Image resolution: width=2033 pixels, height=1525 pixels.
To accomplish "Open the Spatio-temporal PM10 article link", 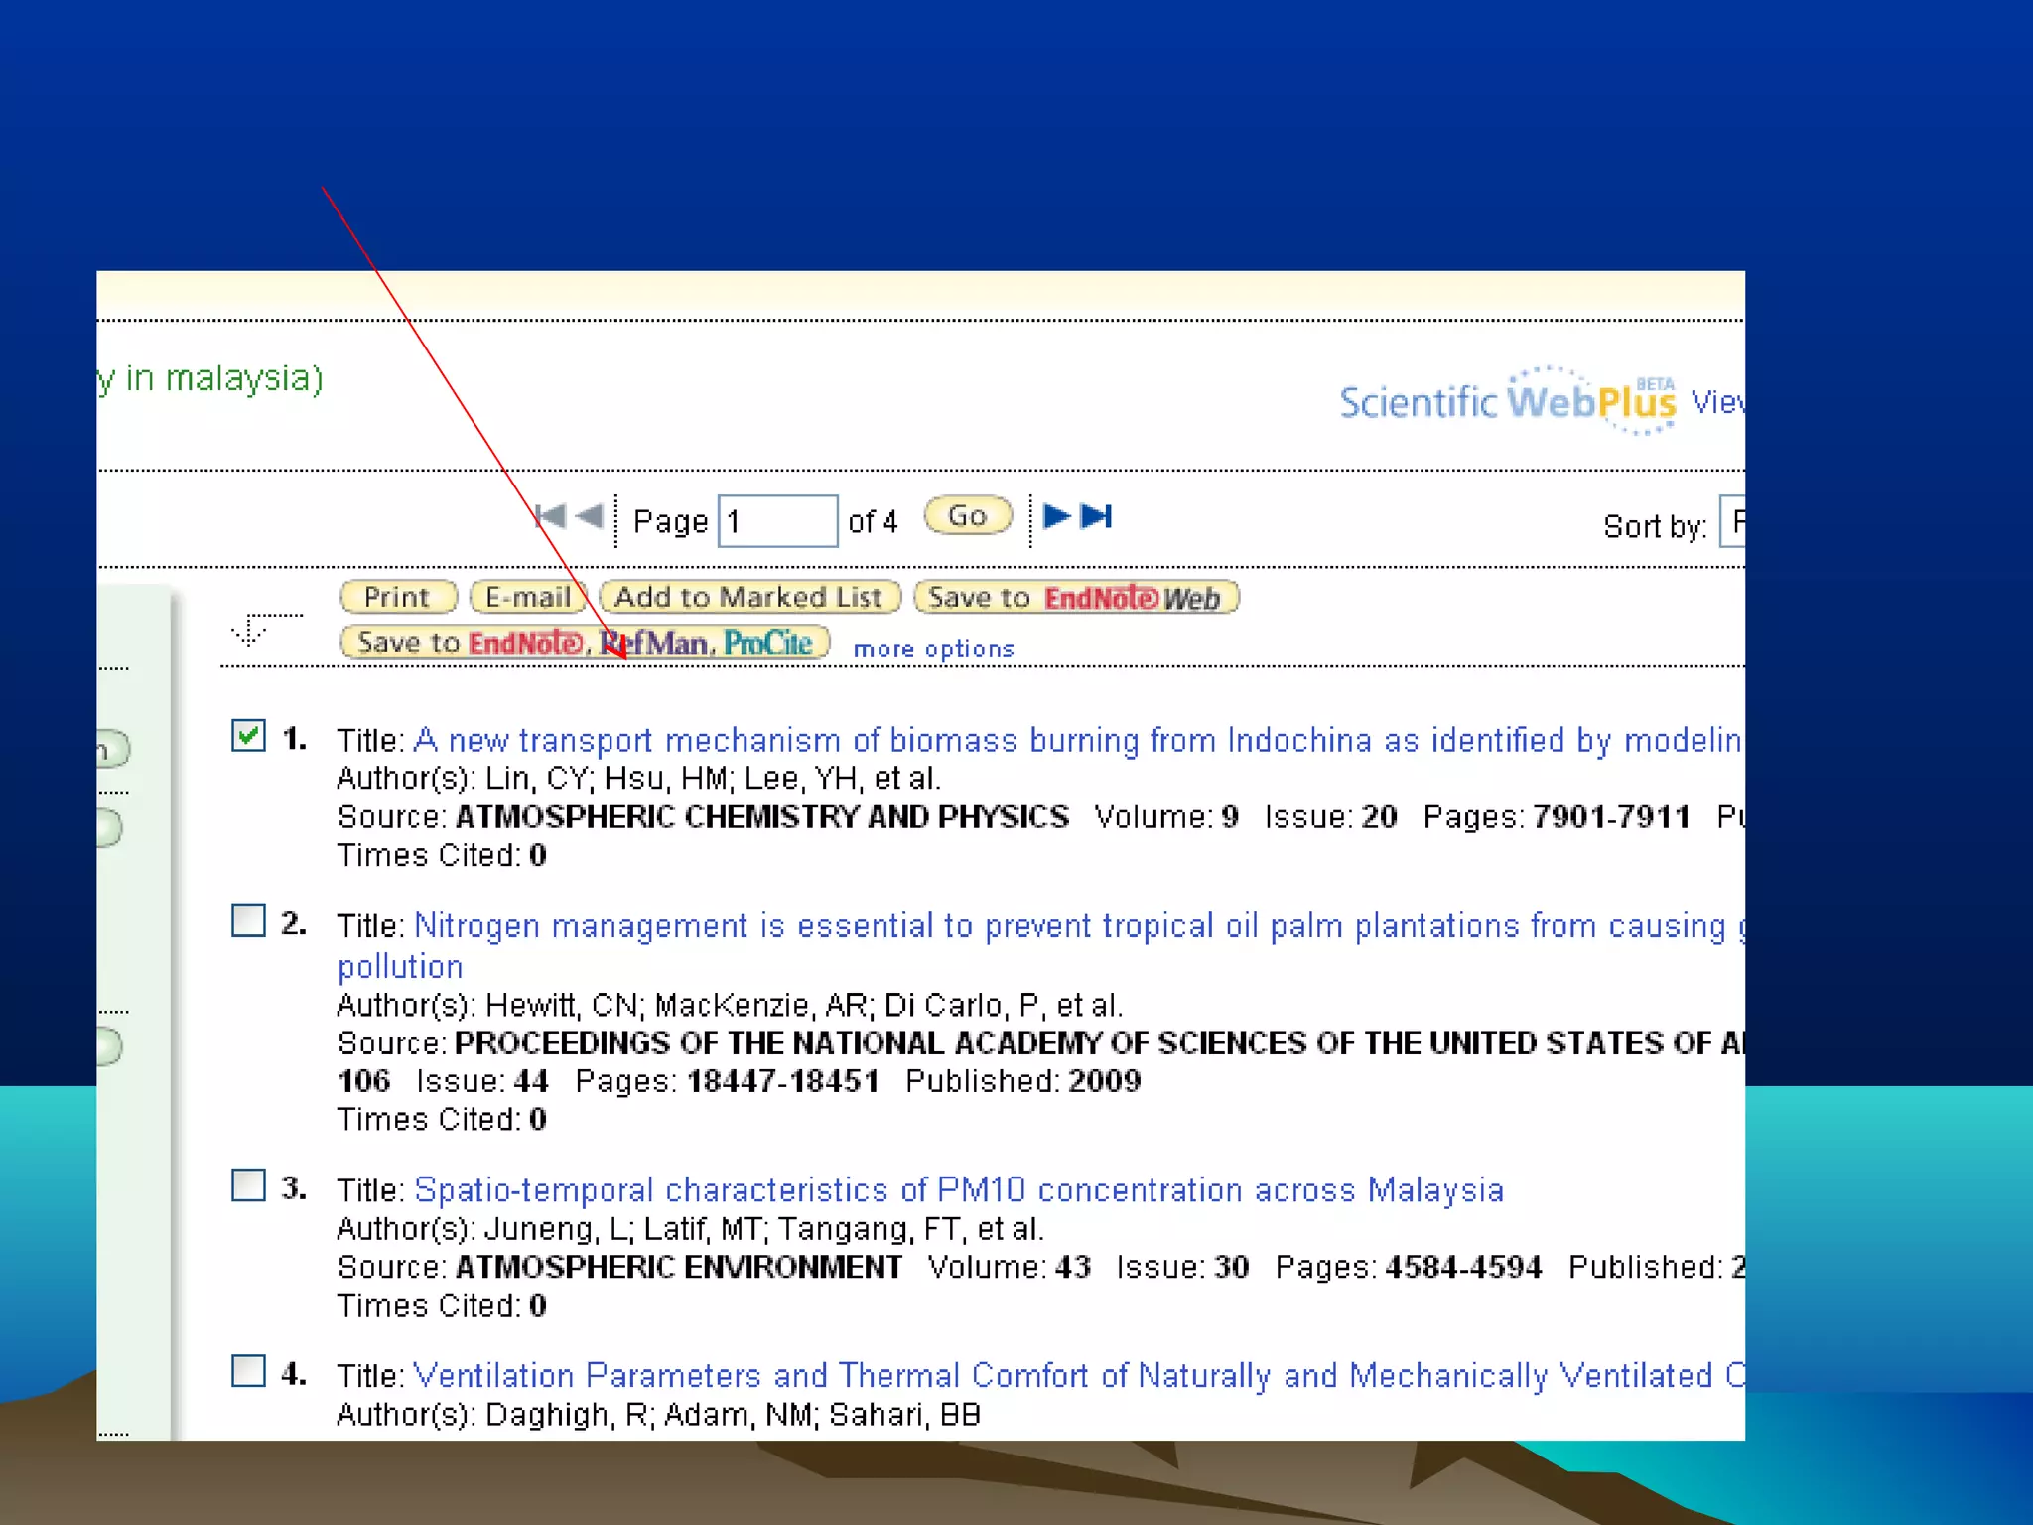I will pyautogui.click(x=958, y=1189).
